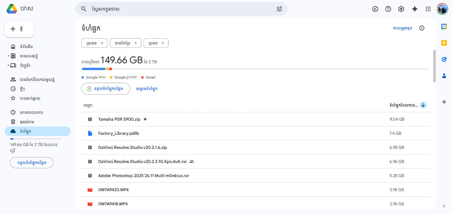
Task: Click the help question mark icon
Action: (x=388, y=9)
